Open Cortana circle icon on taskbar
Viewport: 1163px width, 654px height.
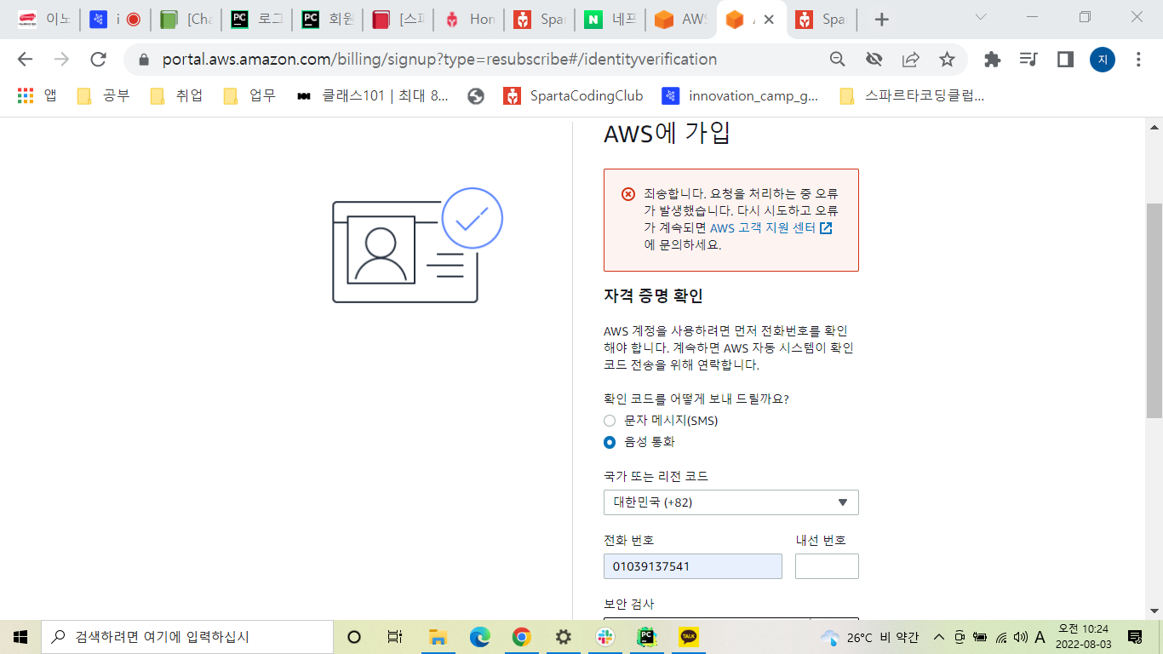tap(355, 637)
